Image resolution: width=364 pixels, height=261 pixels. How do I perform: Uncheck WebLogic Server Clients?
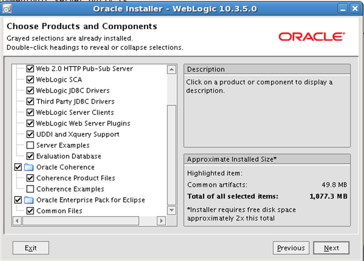(x=30, y=113)
